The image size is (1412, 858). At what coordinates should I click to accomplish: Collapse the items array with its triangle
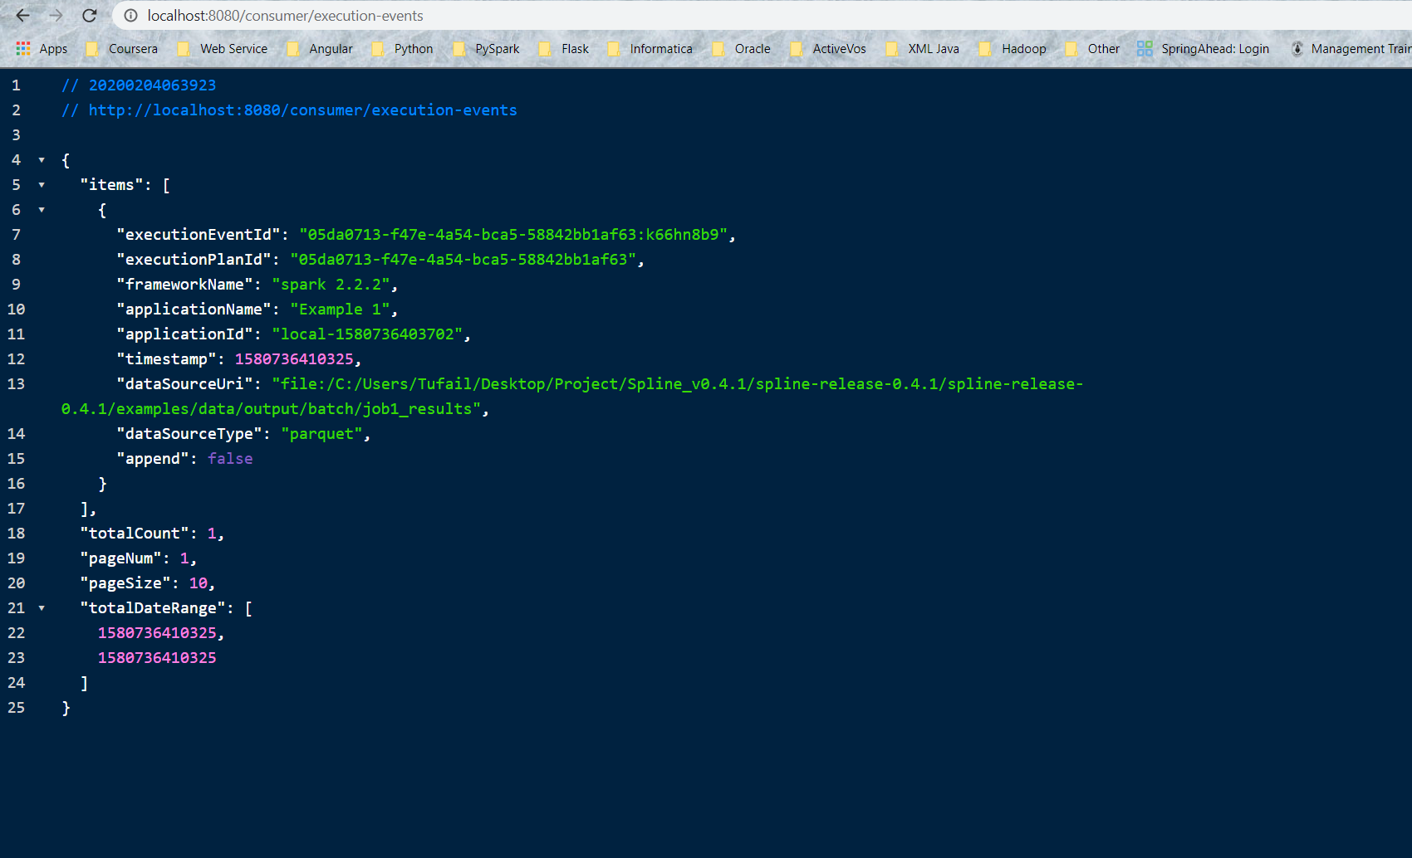[x=42, y=184]
